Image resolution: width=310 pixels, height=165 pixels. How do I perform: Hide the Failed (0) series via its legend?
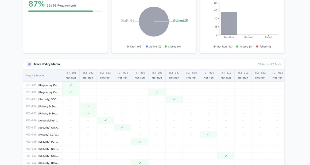[264, 47]
